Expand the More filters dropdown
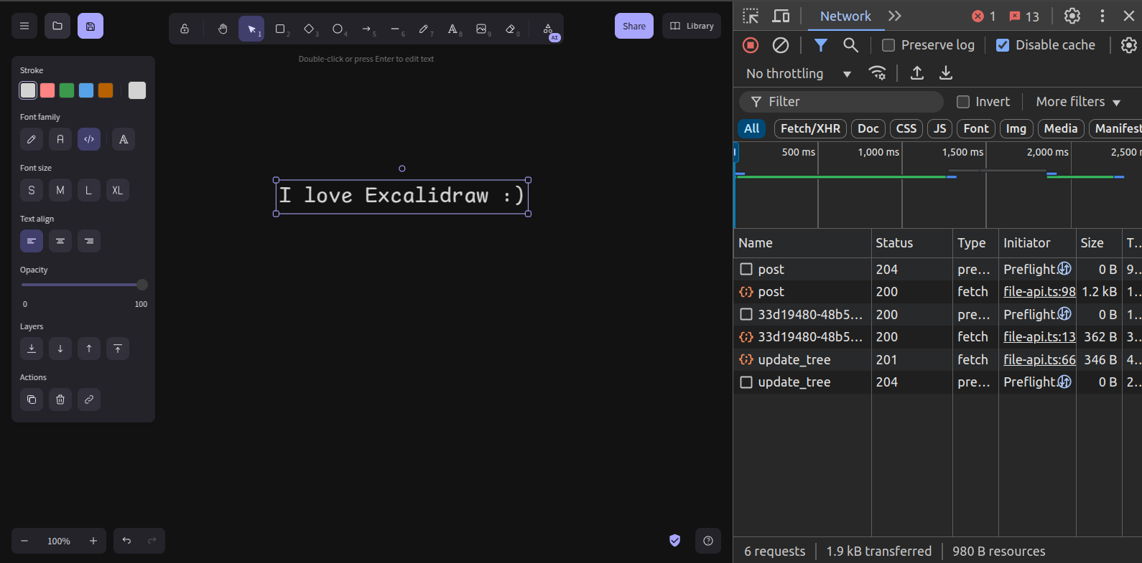The height and width of the screenshot is (563, 1142). click(1078, 102)
